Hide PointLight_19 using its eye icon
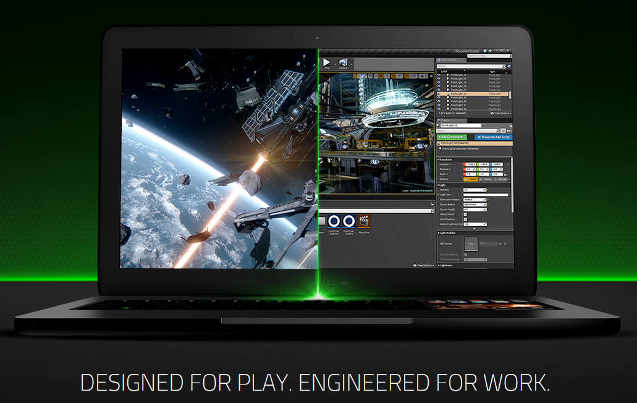The width and height of the screenshot is (637, 403). tap(439, 98)
